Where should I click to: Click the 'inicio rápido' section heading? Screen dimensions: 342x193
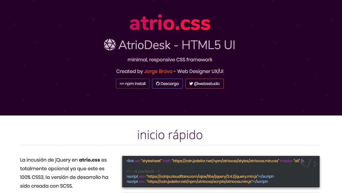pos(170,135)
